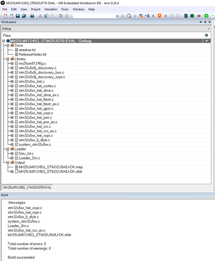Pin the Workspace panel
The width and height of the screenshot is (215, 261).
(205, 22)
